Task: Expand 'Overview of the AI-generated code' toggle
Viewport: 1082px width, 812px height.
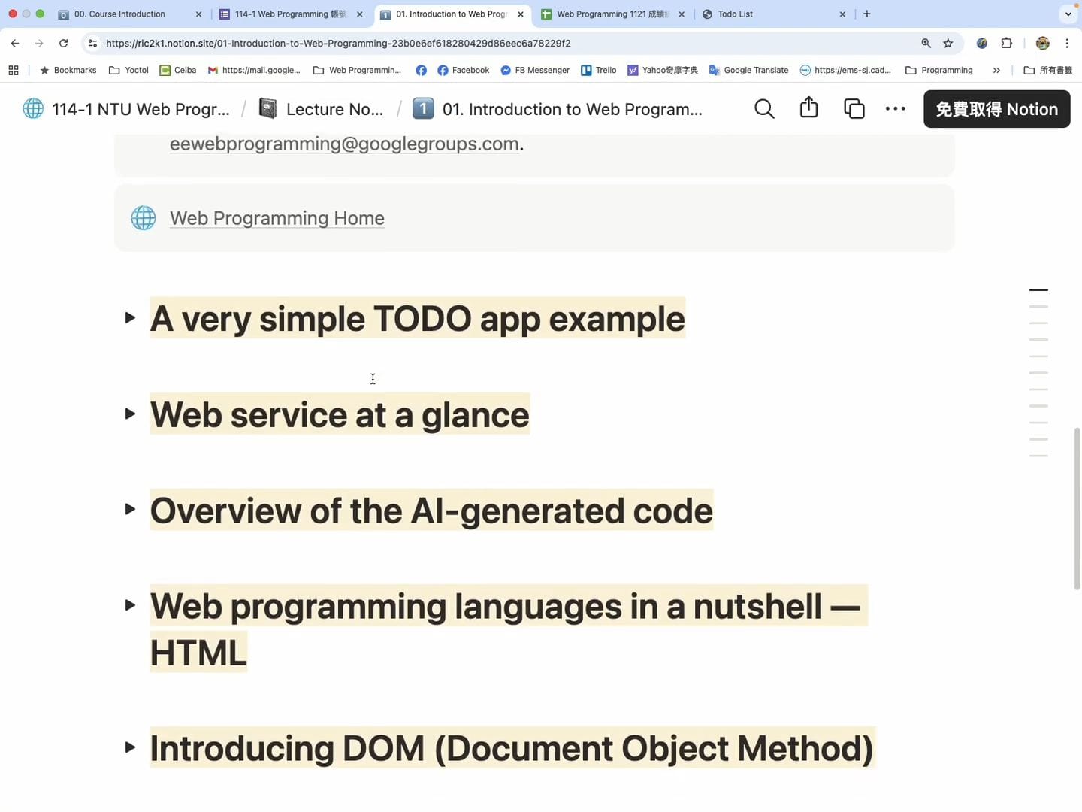Action: 130,510
